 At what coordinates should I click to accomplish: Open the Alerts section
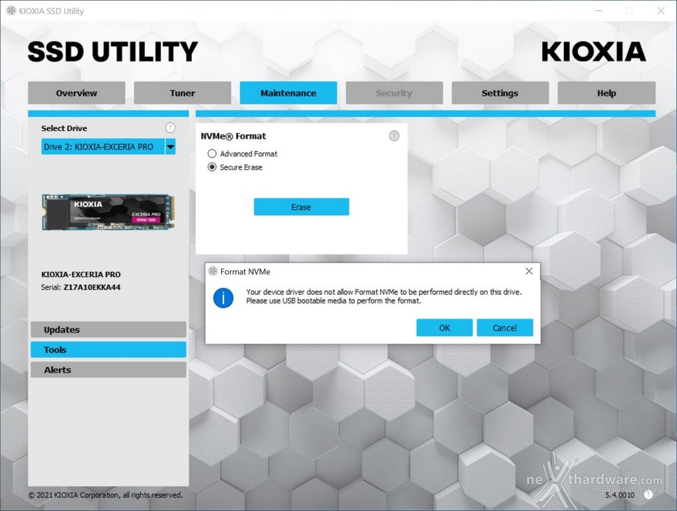(108, 370)
